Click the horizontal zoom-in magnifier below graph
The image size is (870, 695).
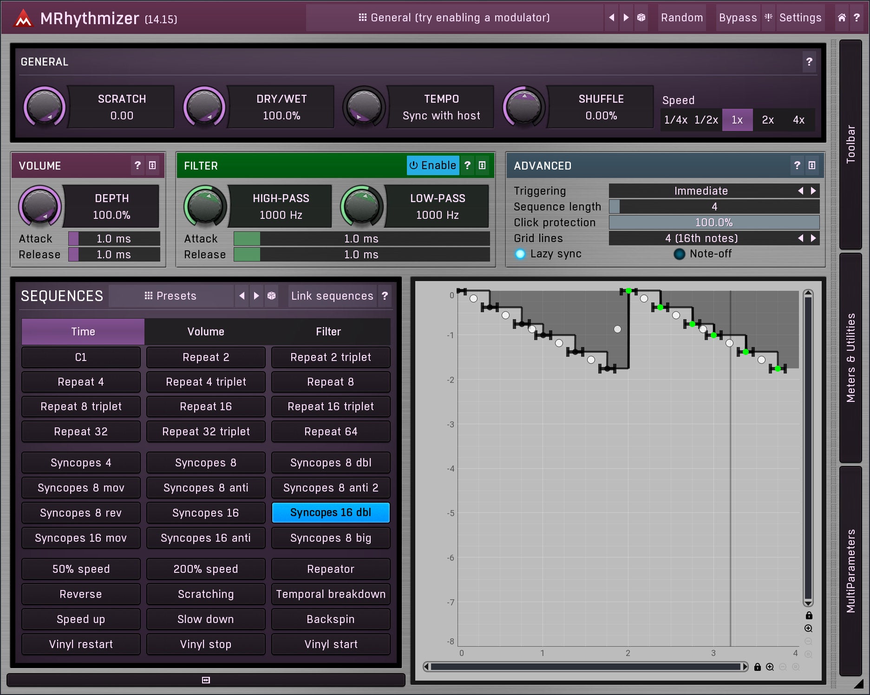coord(770,667)
